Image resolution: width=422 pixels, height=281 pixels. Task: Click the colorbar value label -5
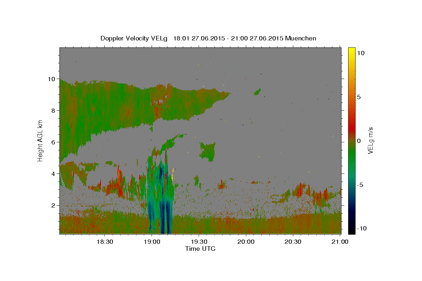359,185
